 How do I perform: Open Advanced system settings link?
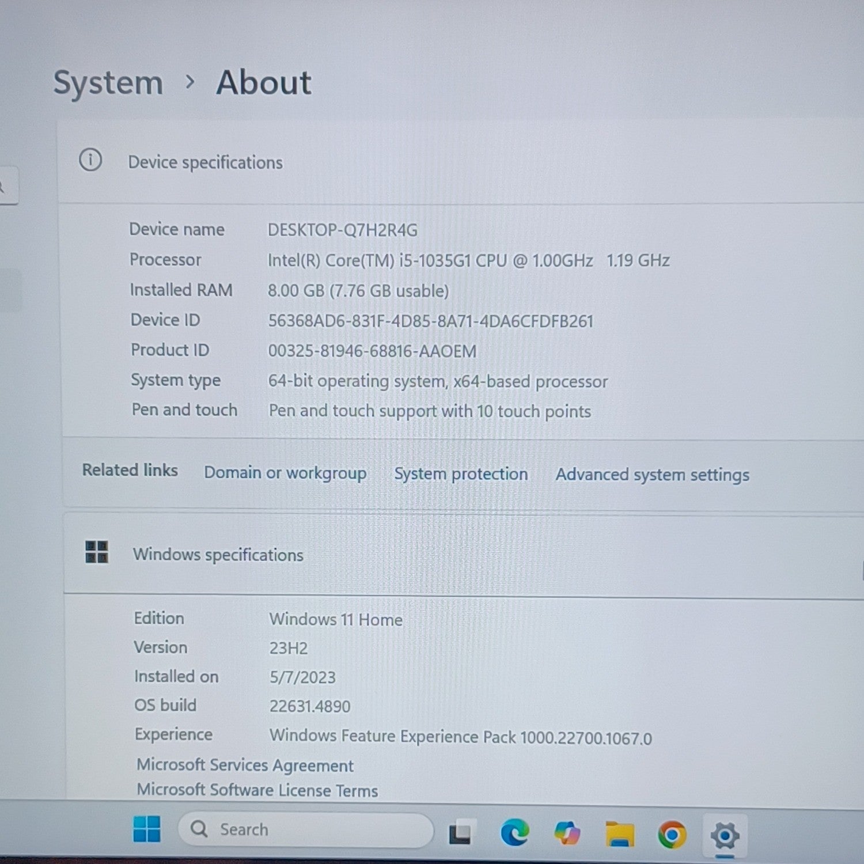653,475
